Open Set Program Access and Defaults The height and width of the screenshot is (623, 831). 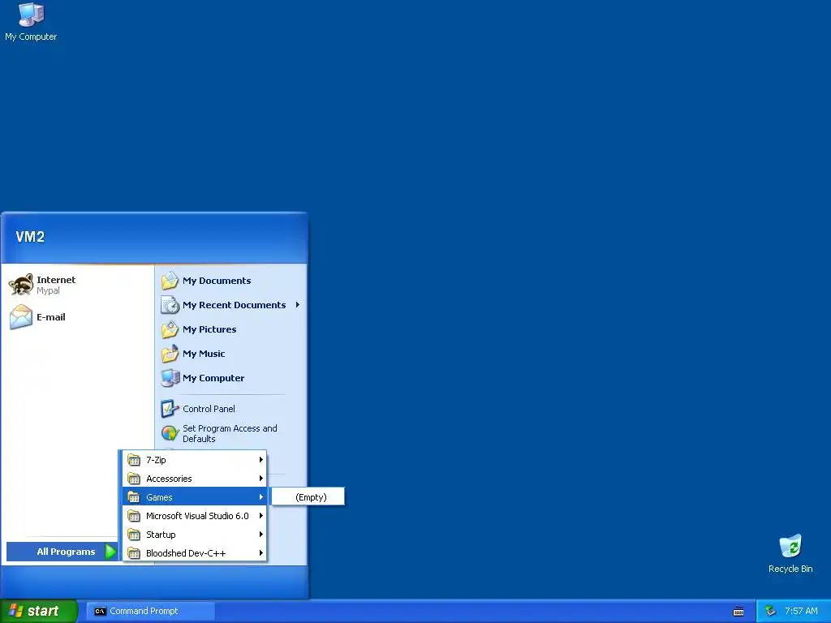coord(230,433)
